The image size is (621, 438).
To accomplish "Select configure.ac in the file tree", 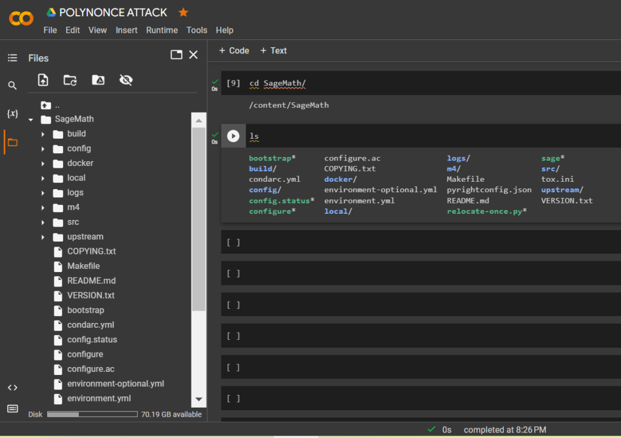I will click(x=91, y=369).
